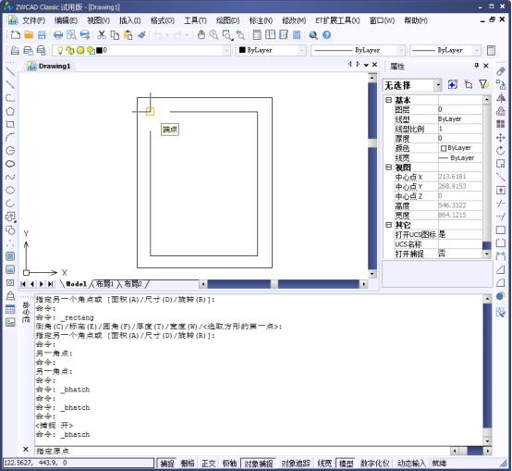Pin the 属性 properties panel
Viewport: 512px width, 471px height.
pos(476,66)
